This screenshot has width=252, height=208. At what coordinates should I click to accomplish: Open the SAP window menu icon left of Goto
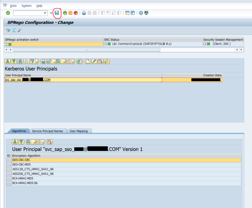[5, 5]
